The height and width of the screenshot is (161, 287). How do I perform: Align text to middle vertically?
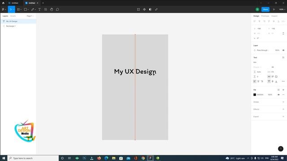[273, 81]
